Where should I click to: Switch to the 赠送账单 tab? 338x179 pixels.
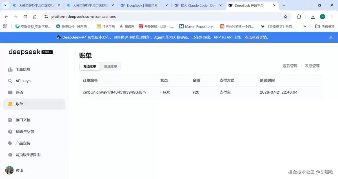110,66
